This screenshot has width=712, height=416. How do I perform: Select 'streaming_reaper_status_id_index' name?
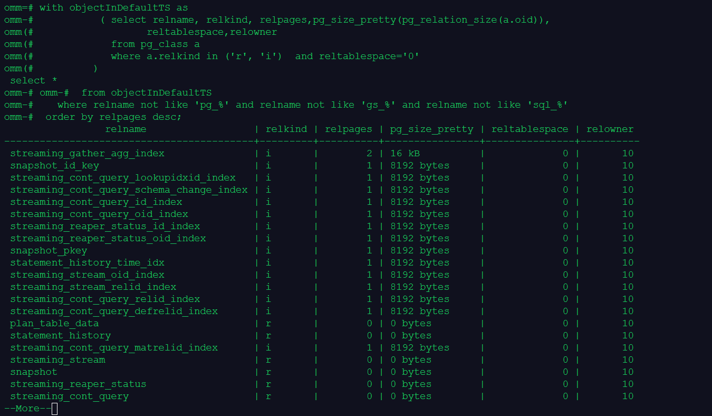coord(105,226)
